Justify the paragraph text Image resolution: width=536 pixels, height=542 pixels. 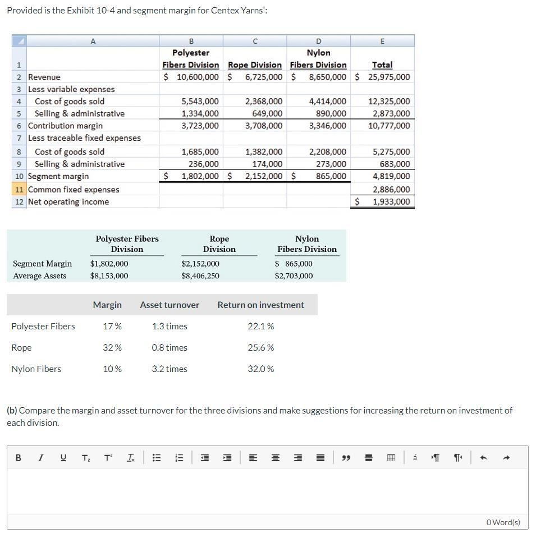[x=320, y=457]
